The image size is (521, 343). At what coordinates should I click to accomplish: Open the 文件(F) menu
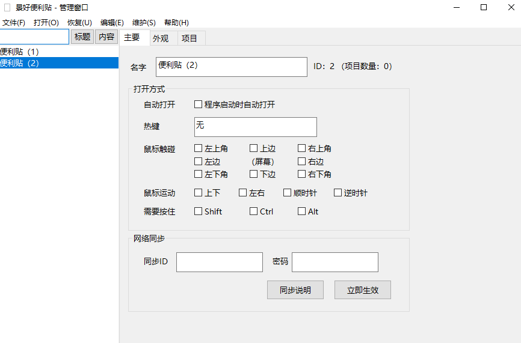point(14,23)
